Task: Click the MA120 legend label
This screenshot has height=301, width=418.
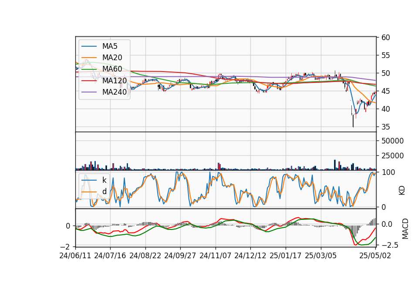Action: (x=115, y=81)
